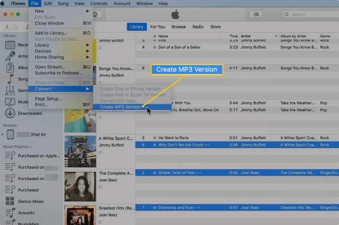The width and height of the screenshot is (339, 225).
Task: Toggle checkbox for Diamonds and Rust
Action: (x=154, y=208)
